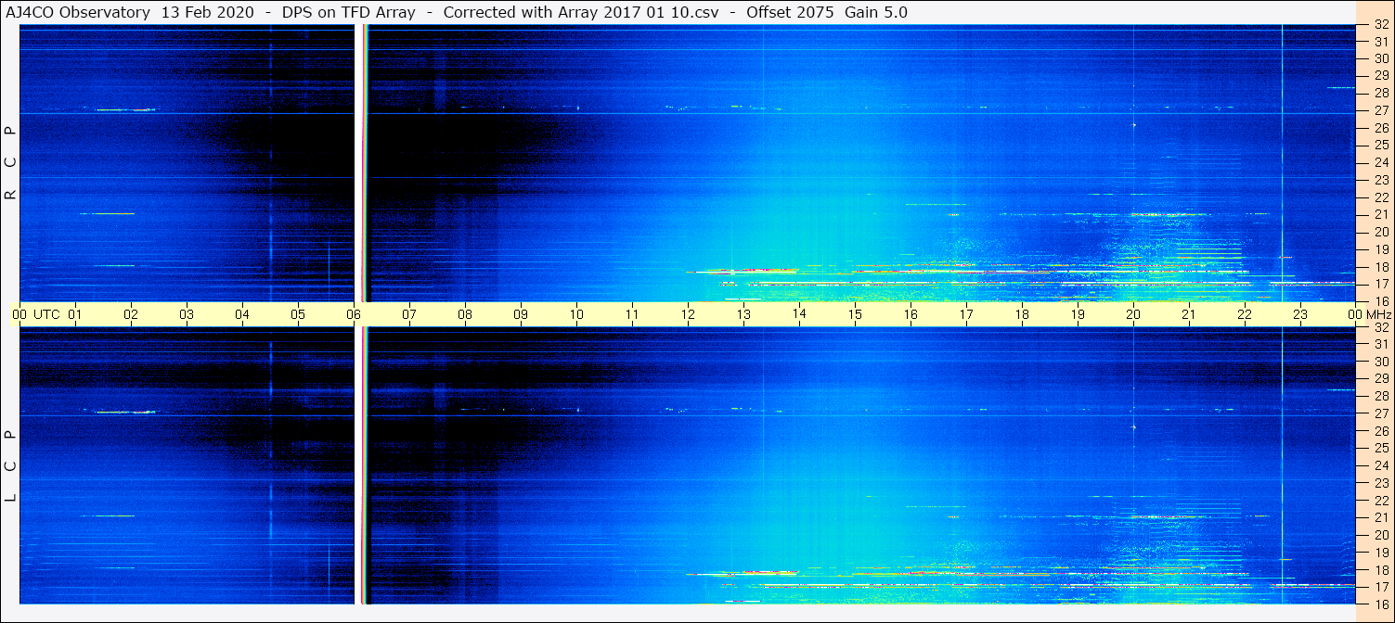Click the 06 UTC time marker
The height and width of the screenshot is (623, 1395).
353,314
